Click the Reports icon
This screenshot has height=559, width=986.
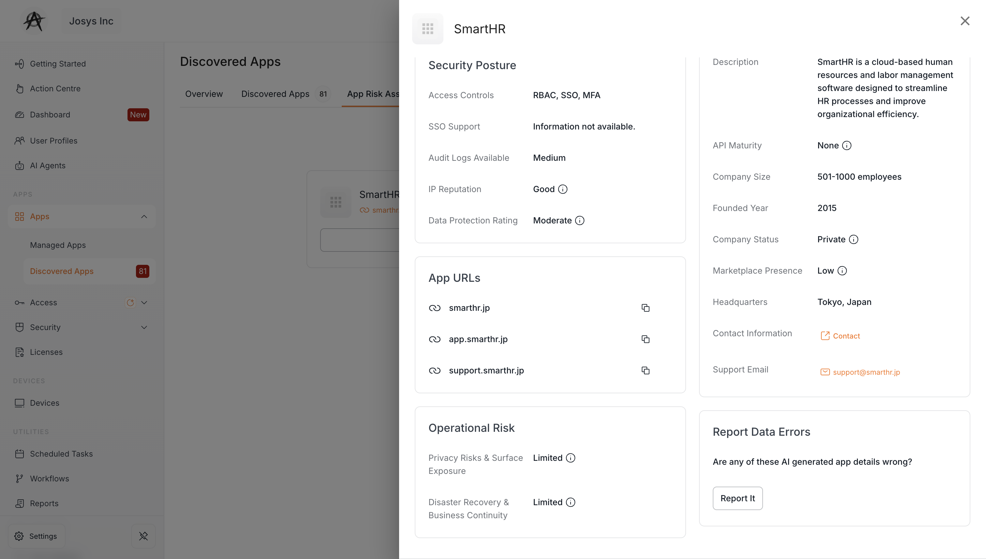(20, 504)
